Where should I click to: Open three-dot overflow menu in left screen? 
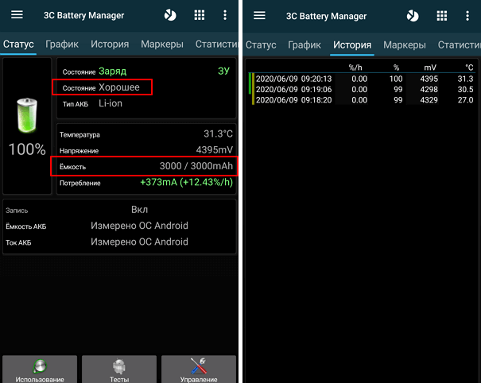[225, 15]
